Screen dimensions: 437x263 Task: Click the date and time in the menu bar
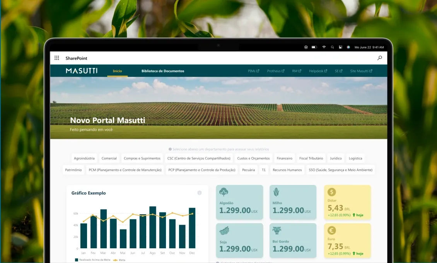tap(369, 47)
